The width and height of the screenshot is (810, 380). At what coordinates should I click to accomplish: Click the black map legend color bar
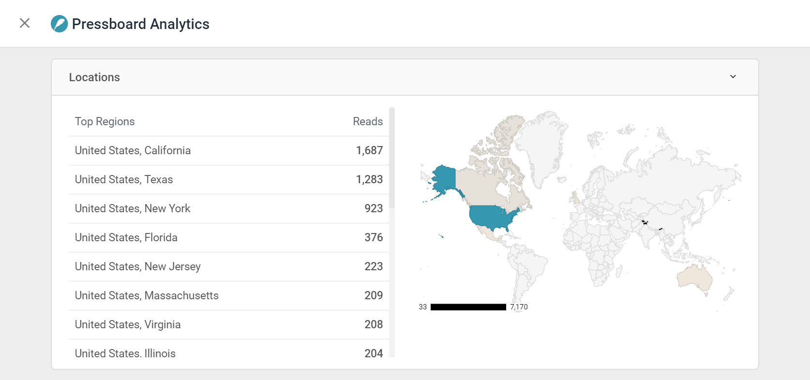pos(468,307)
